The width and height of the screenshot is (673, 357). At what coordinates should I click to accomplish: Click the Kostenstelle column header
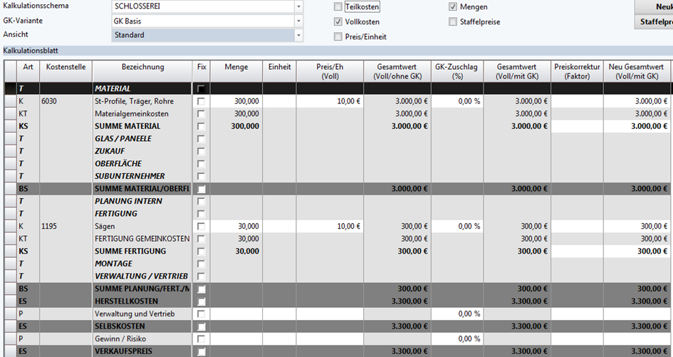coord(66,68)
